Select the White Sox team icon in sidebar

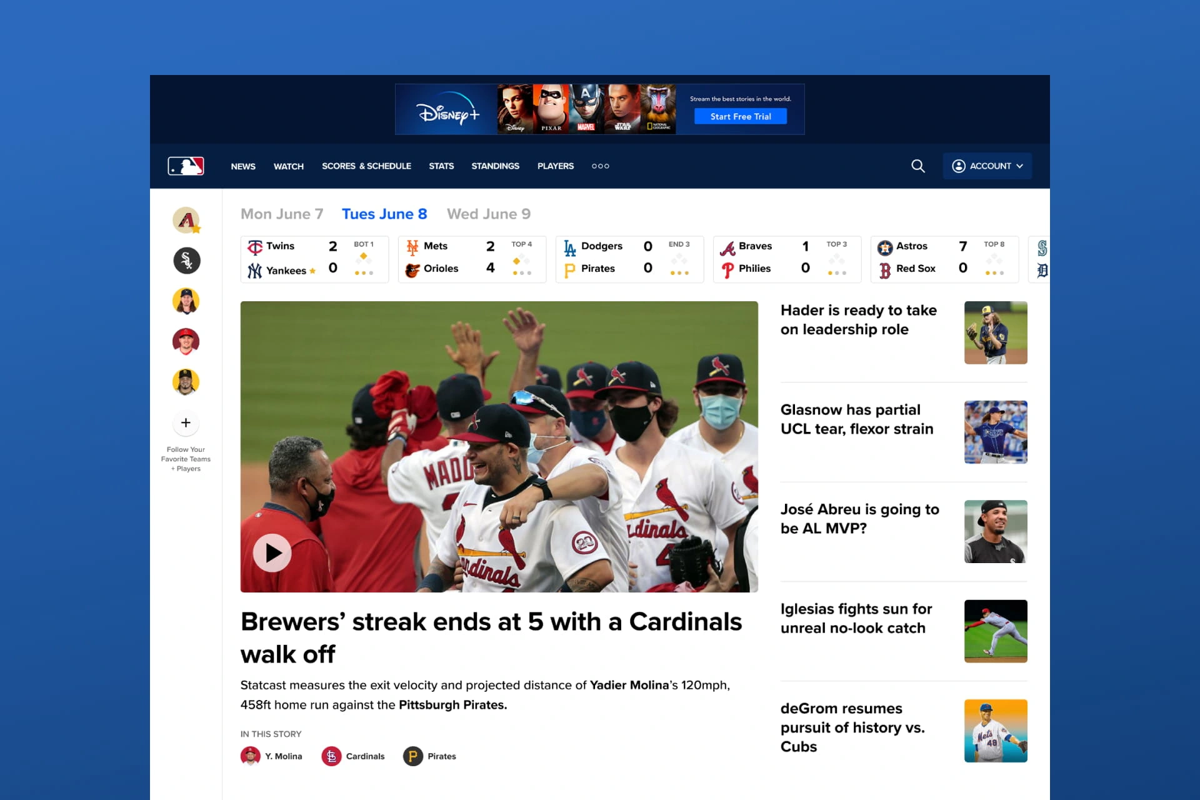click(186, 261)
